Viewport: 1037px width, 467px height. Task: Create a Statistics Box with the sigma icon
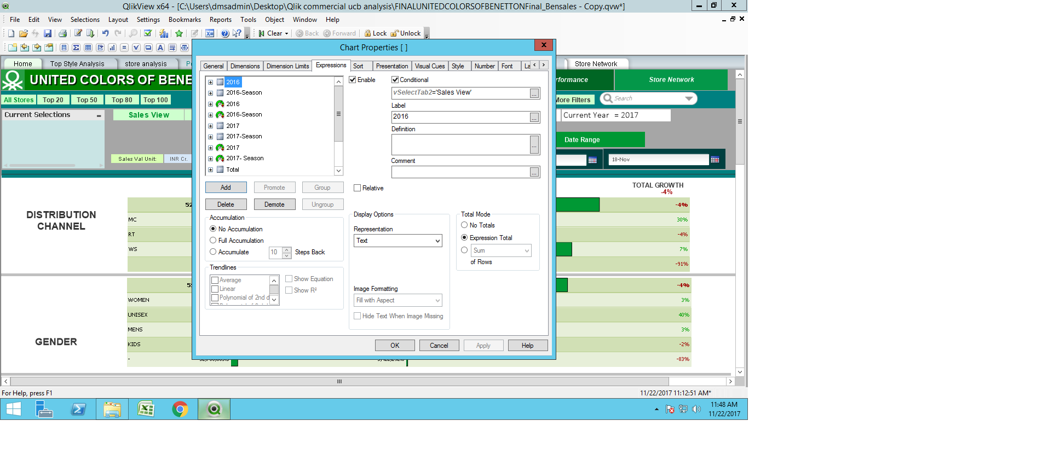pos(76,48)
